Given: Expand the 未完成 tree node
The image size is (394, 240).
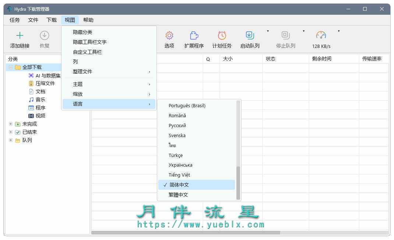Looking at the screenshot, I should pyautogui.click(x=11, y=124).
